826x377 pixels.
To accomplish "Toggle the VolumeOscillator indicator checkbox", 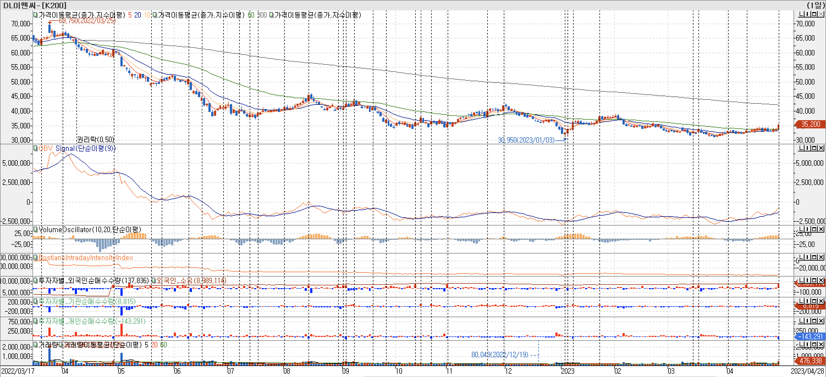I will click(35, 229).
